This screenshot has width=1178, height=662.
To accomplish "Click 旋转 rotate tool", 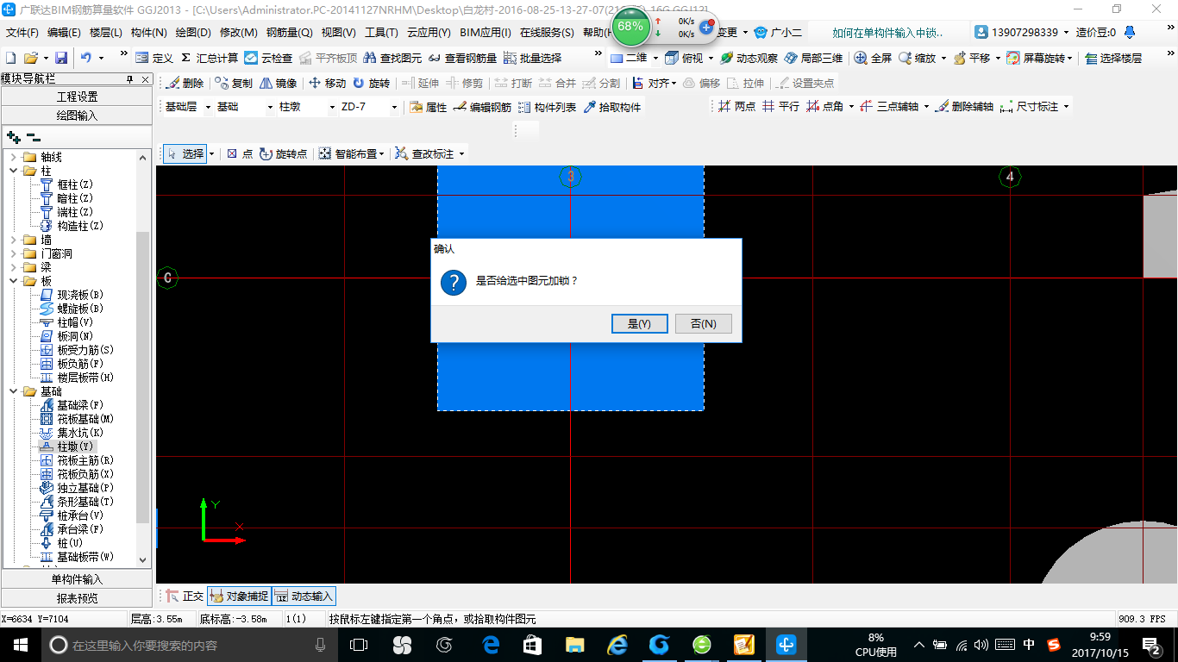I will [371, 83].
